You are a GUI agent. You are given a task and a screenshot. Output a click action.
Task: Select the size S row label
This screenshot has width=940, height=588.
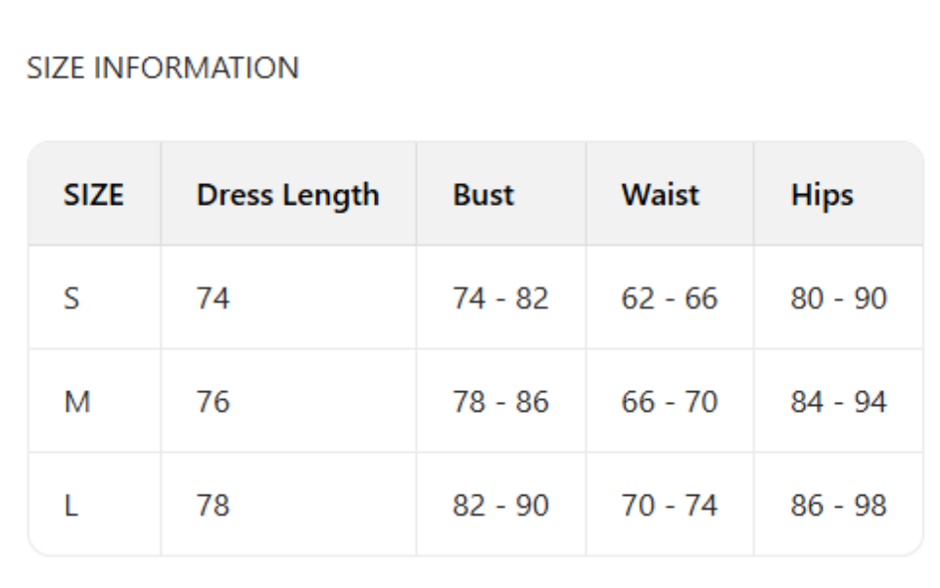(x=71, y=298)
